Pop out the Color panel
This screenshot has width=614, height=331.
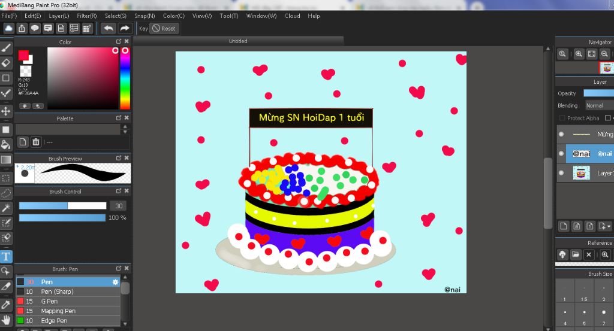118,41
